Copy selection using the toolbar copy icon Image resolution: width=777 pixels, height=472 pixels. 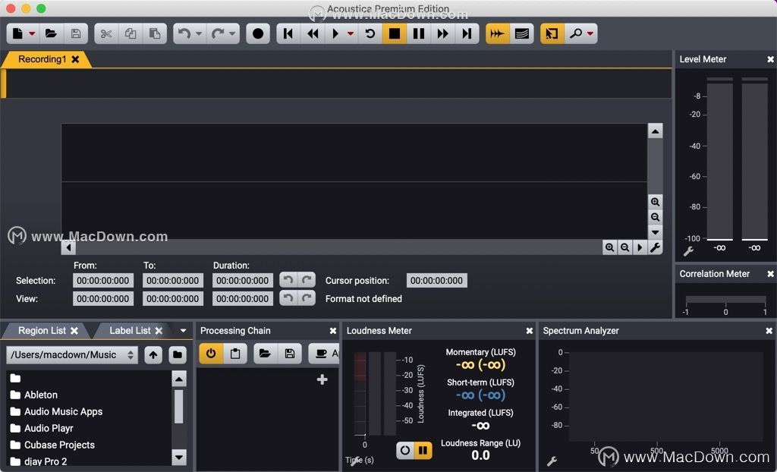[131, 33]
